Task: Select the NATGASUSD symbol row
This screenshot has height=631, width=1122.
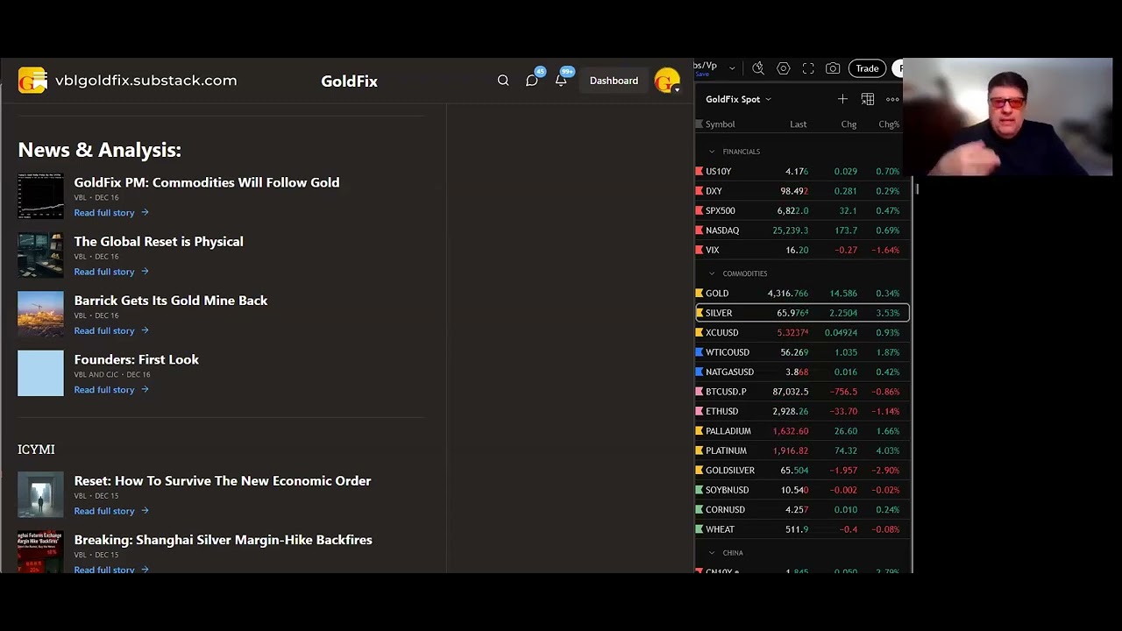Action: tap(802, 372)
